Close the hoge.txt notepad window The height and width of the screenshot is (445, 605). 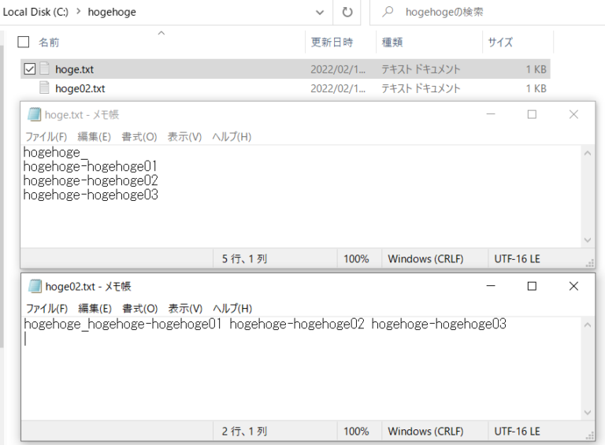coord(573,114)
